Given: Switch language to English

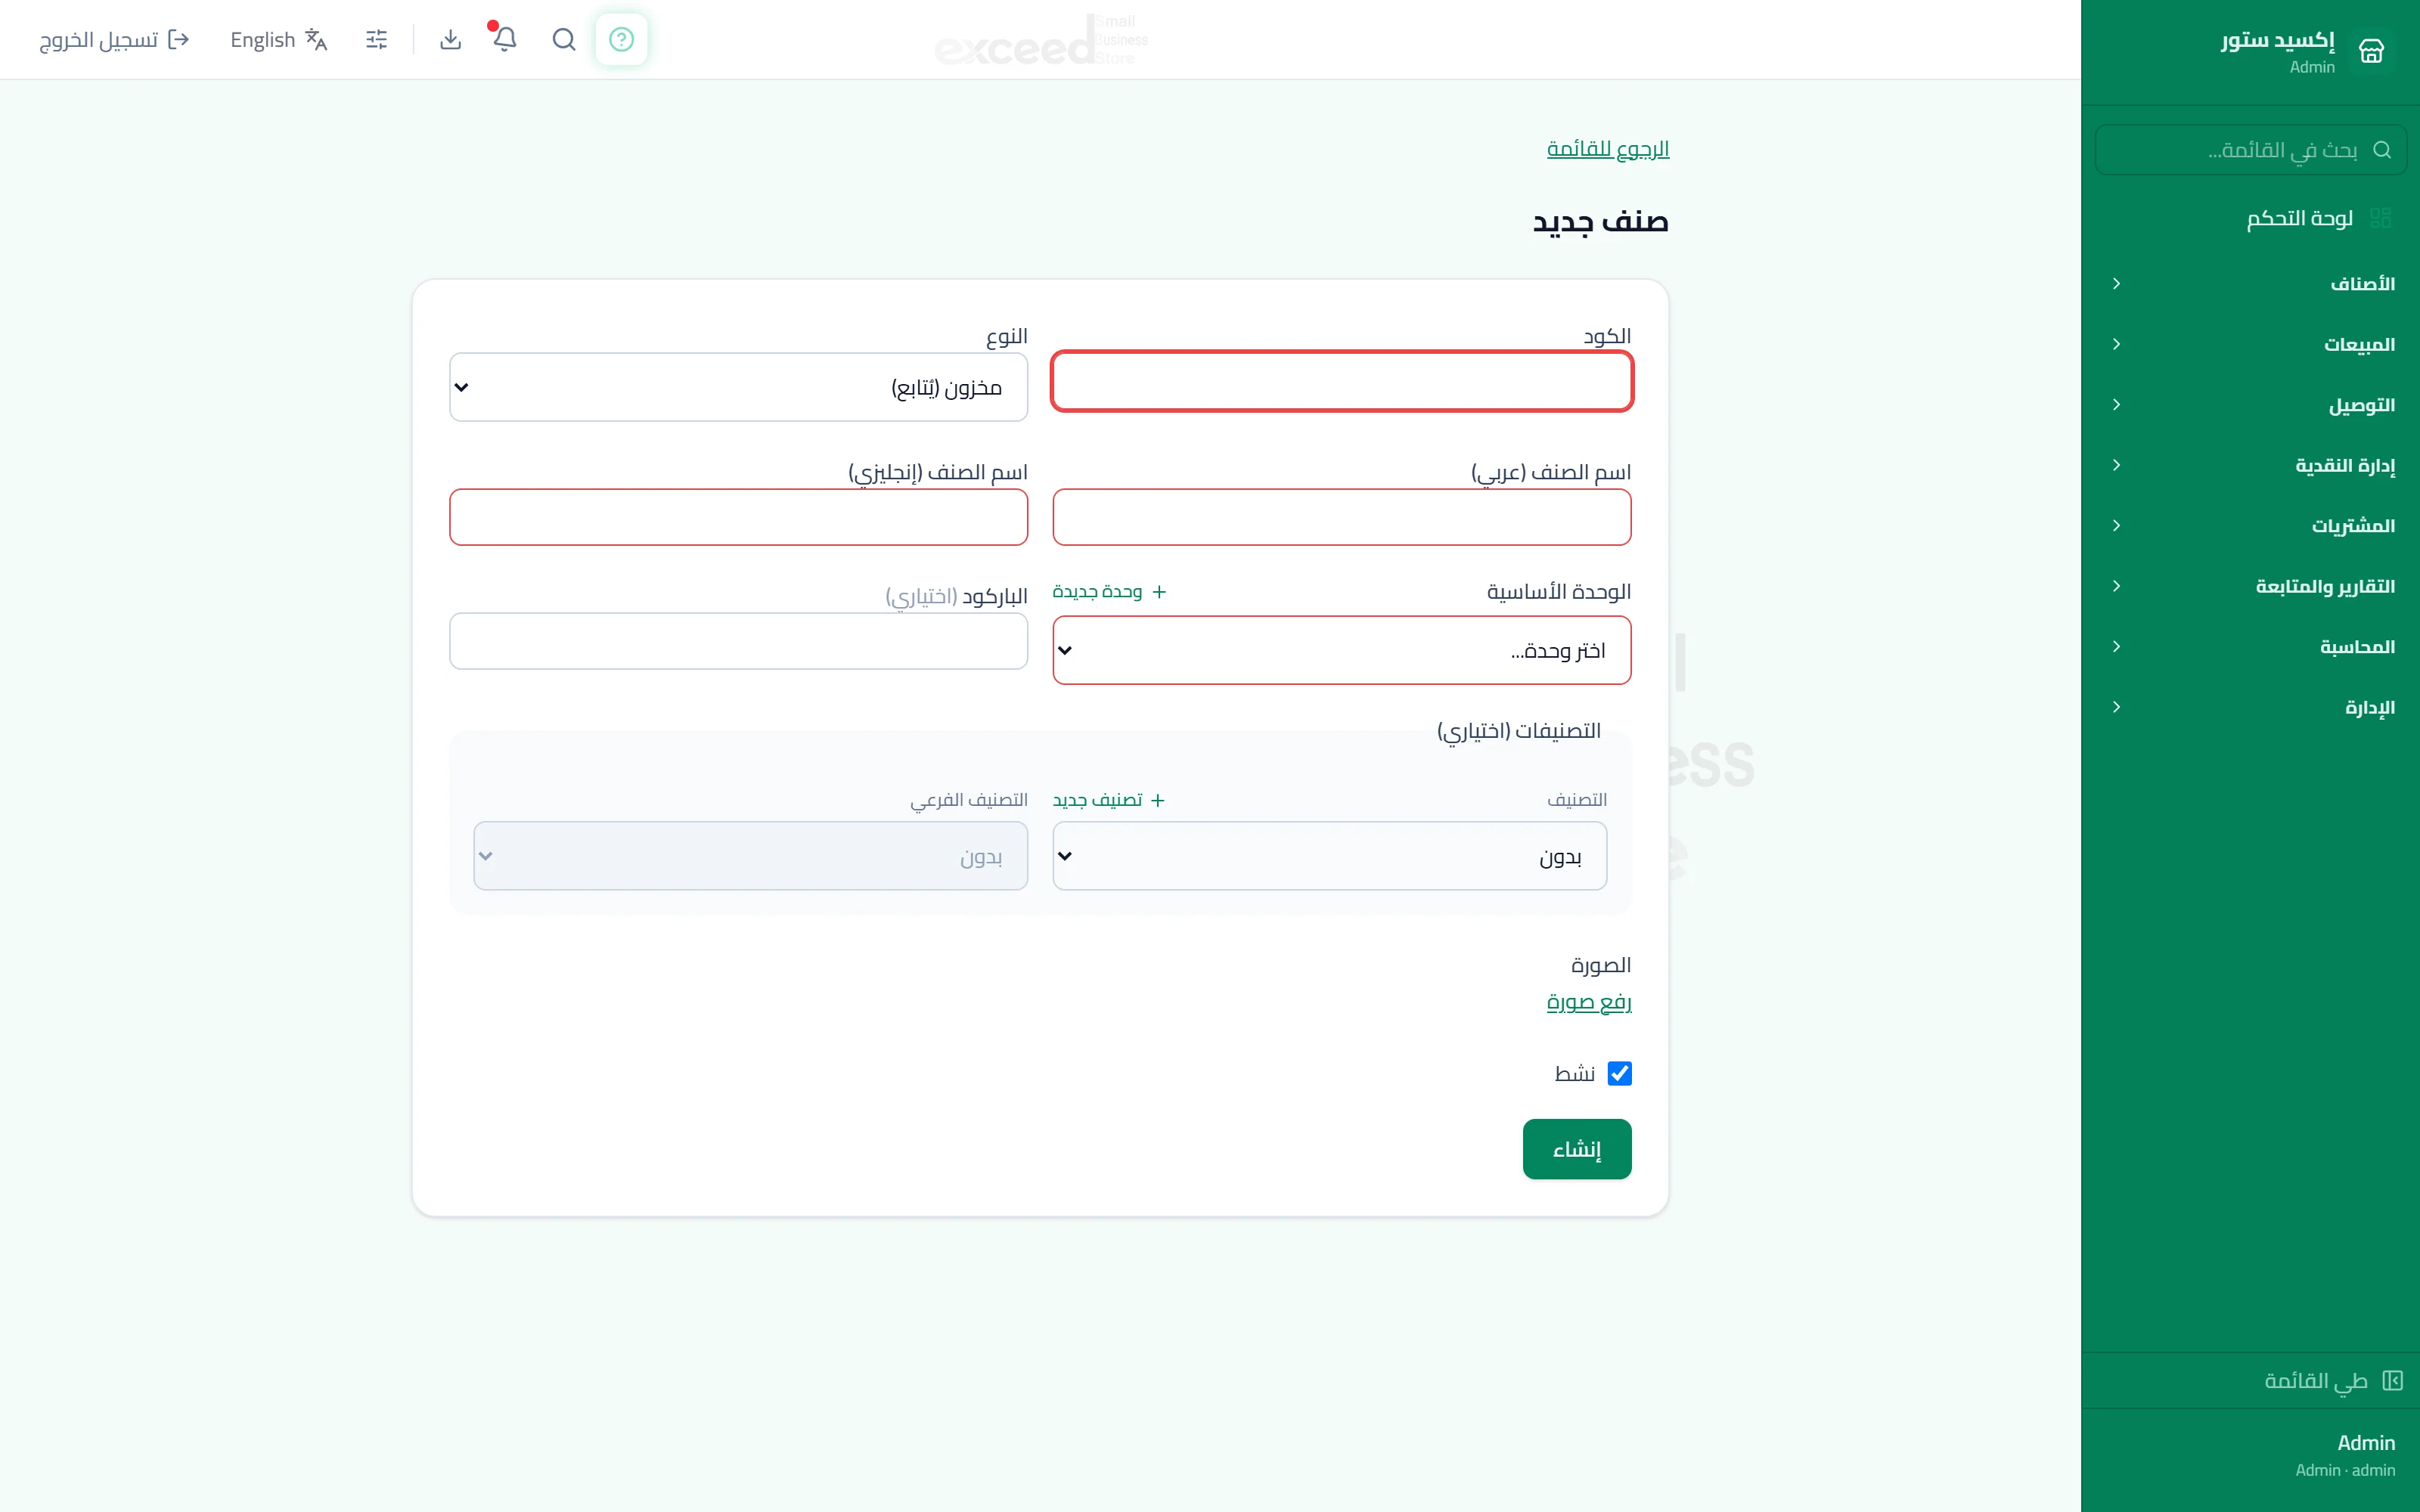Looking at the screenshot, I should pos(279,39).
